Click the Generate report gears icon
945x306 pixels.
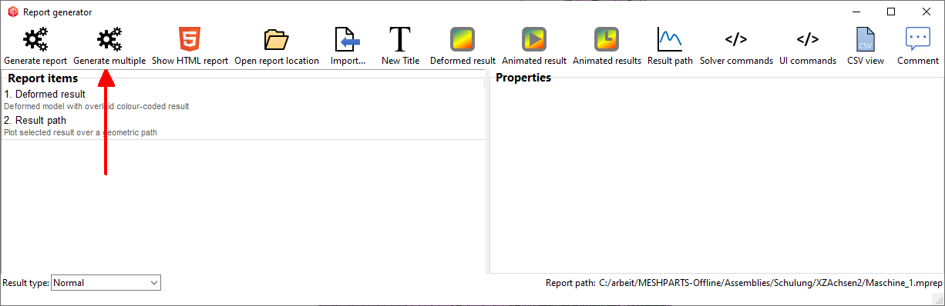35,39
